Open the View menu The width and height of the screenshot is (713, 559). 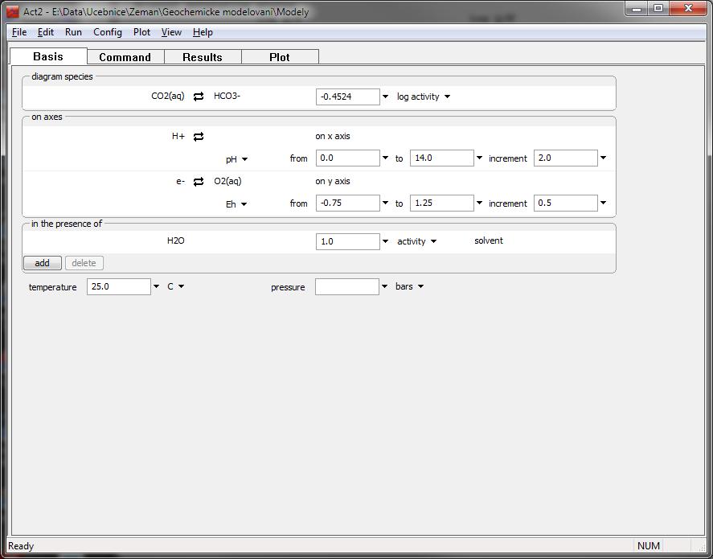[x=171, y=32]
